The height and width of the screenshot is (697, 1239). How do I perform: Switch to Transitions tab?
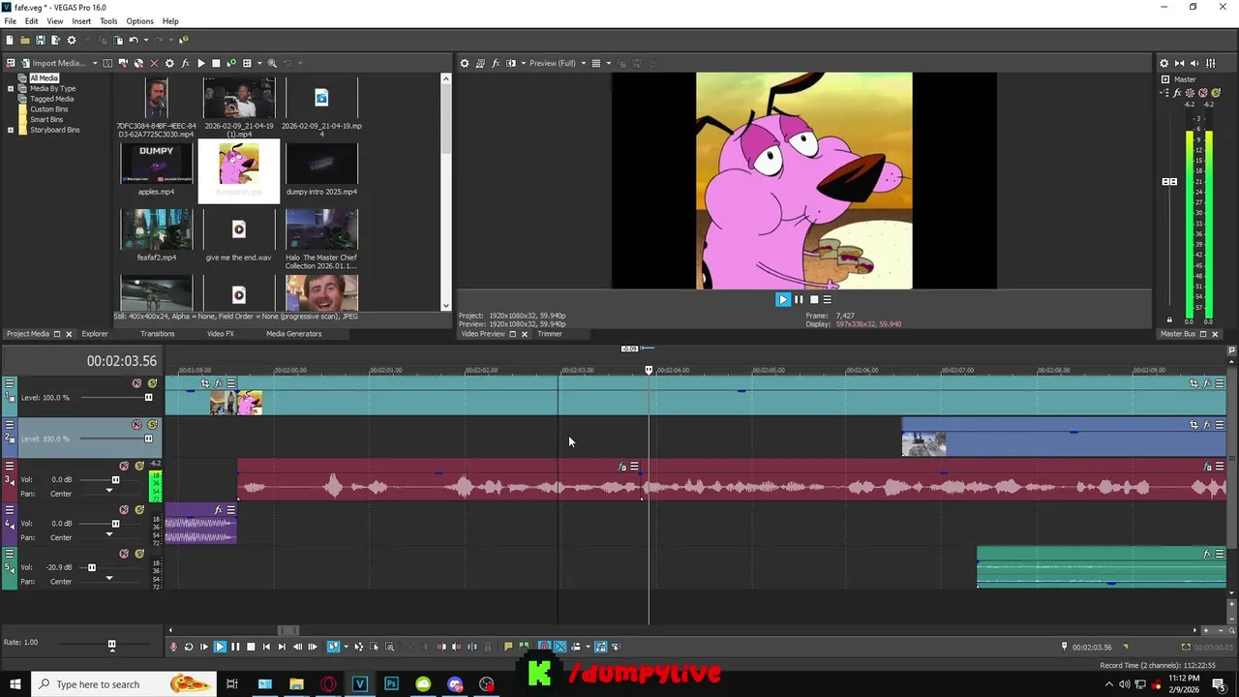pyautogui.click(x=157, y=334)
